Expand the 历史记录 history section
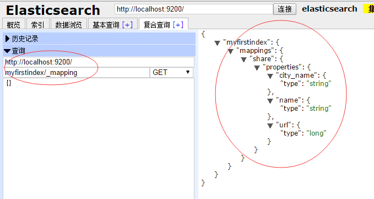 click(99, 39)
